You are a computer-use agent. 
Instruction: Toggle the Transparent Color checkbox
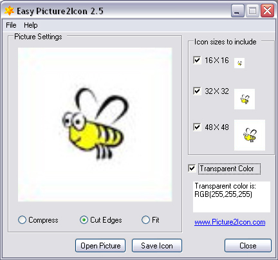coord(192,169)
